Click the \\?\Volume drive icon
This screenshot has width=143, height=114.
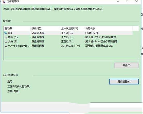pos(6,46)
